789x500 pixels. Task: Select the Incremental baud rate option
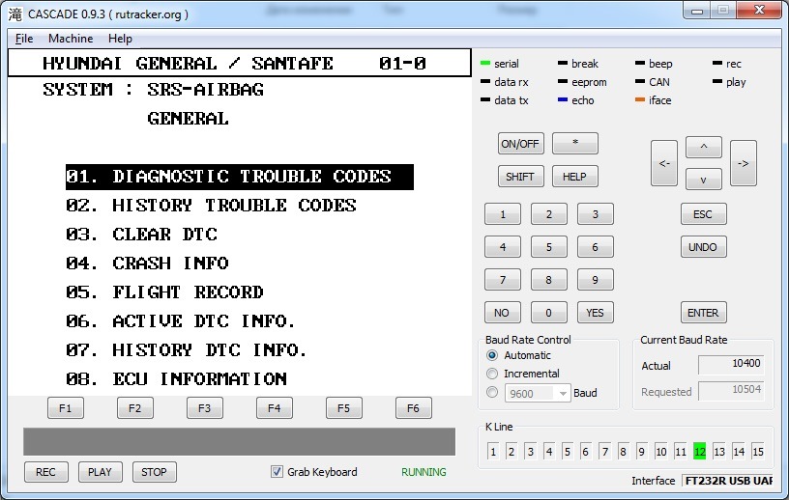(x=493, y=374)
